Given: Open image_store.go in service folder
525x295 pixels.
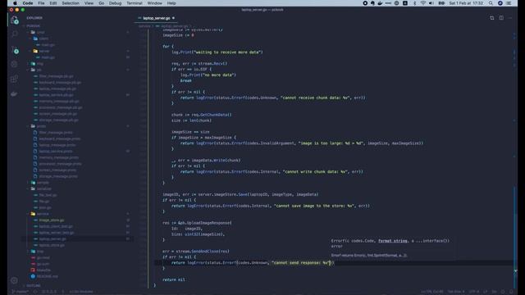Looking at the screenshot, I should point(52,220).
